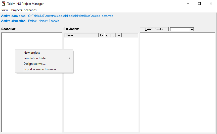Click inside the results combo box field

click(180, 29)
